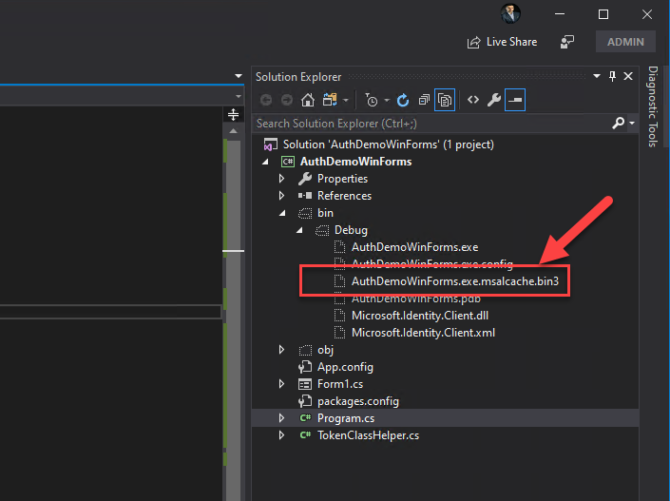Click the Send Feedback icon
Viewport: 670px width, 501px height.
(x=567, y=42)
